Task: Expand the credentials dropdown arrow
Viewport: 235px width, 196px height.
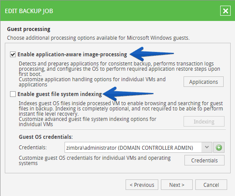Action: pyautogui.click(x=207, y=148)
